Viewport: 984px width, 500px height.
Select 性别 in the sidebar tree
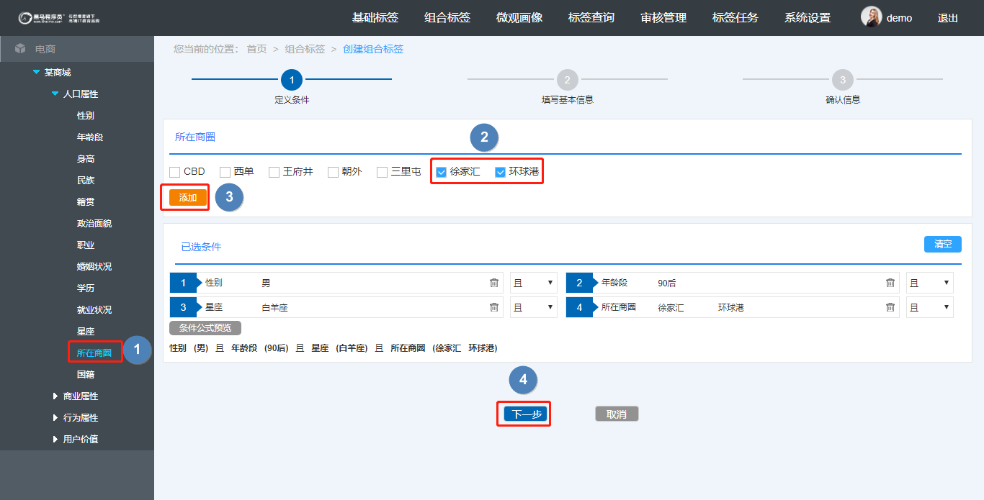pos(86,115)
